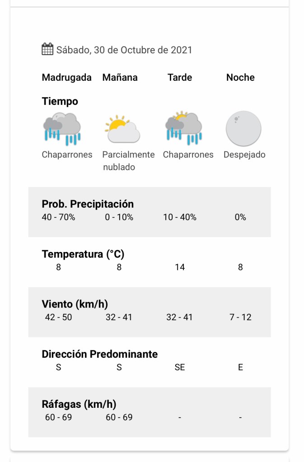Click the Tarde temperature value 14
304x462 pixels.
(x=180, y=267)
